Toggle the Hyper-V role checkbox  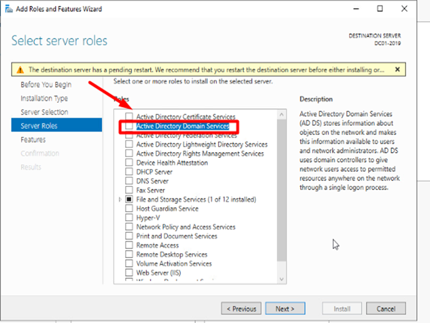(x=129, y=218)
